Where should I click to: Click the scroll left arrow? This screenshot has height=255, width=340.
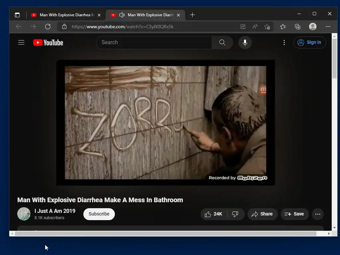pos(12,233)
